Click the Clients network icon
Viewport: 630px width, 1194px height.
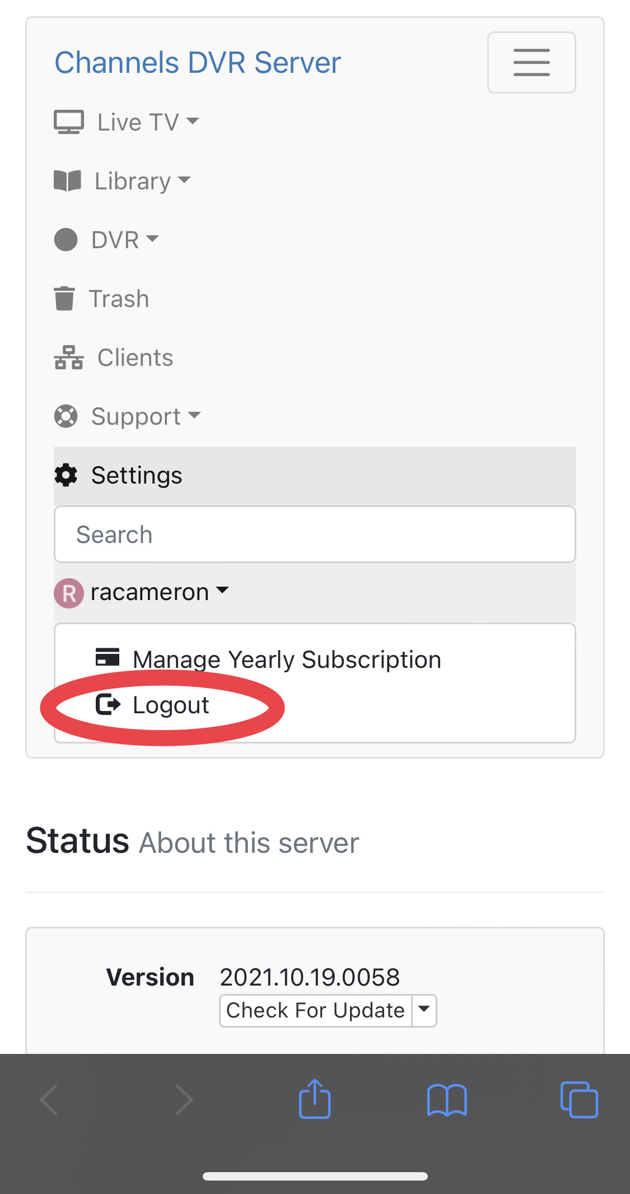pos(68,357)
